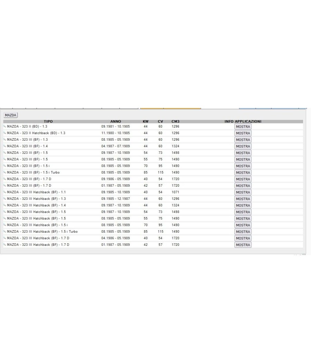
Task: Click the CV column header
Action: pyautogui.click(x=160, y=121)
